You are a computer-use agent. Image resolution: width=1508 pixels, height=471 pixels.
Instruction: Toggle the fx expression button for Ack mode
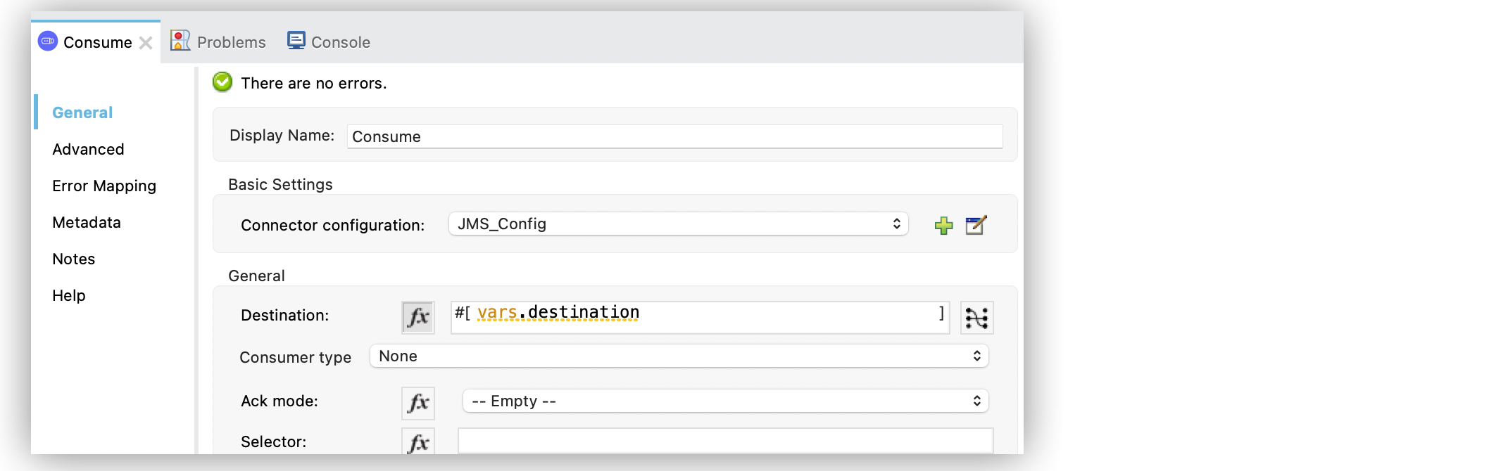tap(417, 403)
